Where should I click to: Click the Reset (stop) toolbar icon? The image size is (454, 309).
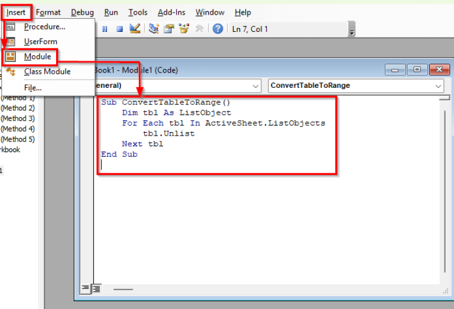[x=119, y=29]
